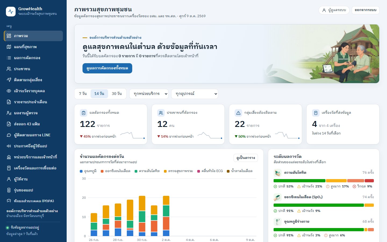
Task: Toggle ออกซิเจนในเลือด series in chart legend
Action: 116,171
